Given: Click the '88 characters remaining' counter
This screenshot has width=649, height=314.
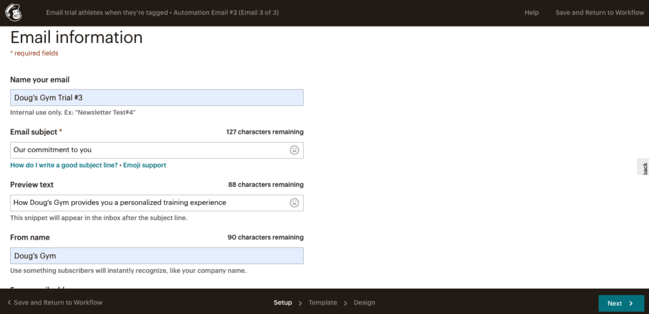Looking at the screenshot, I should pos(266,185).
